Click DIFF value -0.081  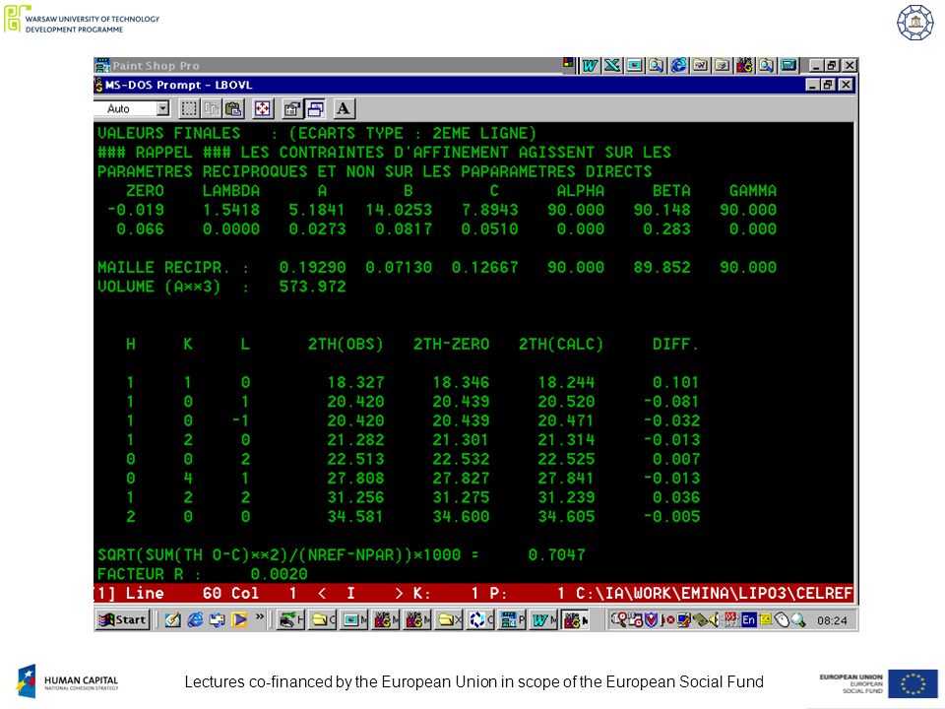coord(671,402)
